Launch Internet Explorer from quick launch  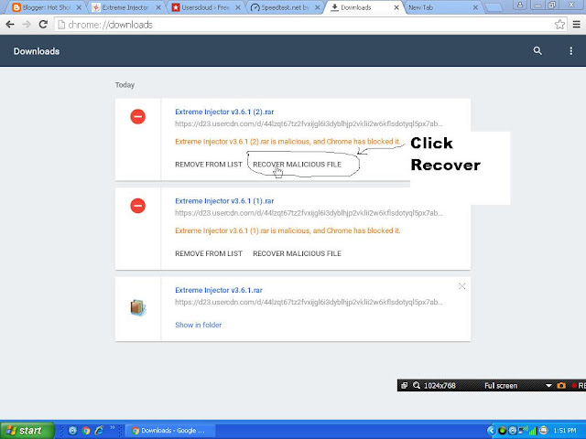coord(99,431)
